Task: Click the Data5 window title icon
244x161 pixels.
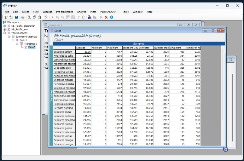Action: pos(52,31)
